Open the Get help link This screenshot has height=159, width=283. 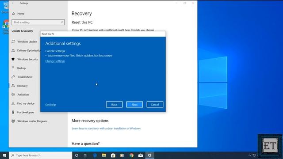coord(50,105)
